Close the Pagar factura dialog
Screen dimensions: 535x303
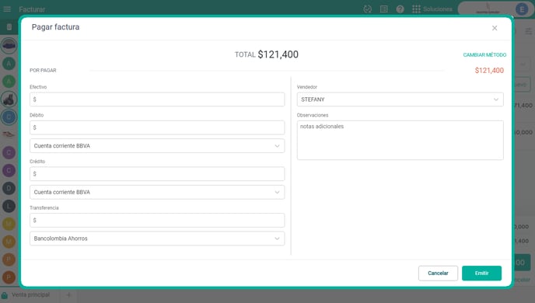pos(495,28)
